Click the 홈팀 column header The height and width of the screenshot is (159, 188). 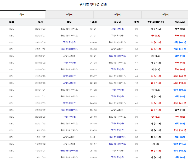pyautogui.click(x=69, y=22)
